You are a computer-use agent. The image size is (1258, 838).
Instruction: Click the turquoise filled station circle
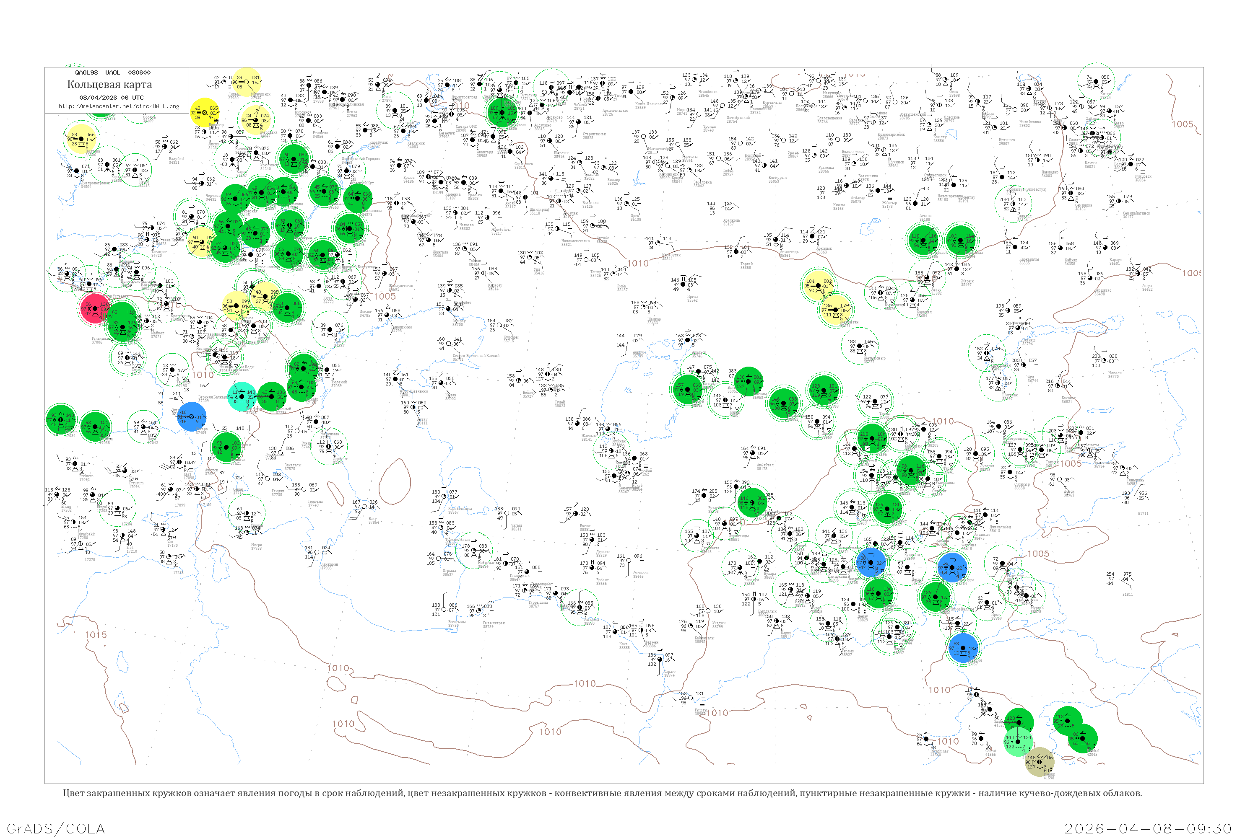(242, 396)
